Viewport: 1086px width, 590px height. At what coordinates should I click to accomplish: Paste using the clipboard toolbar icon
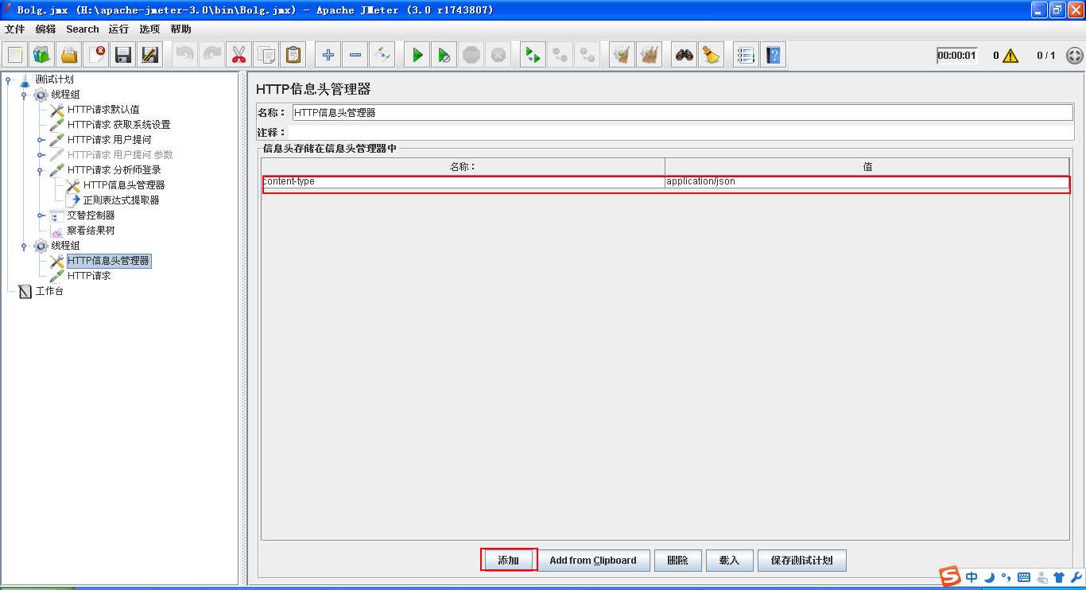[293, 55]
